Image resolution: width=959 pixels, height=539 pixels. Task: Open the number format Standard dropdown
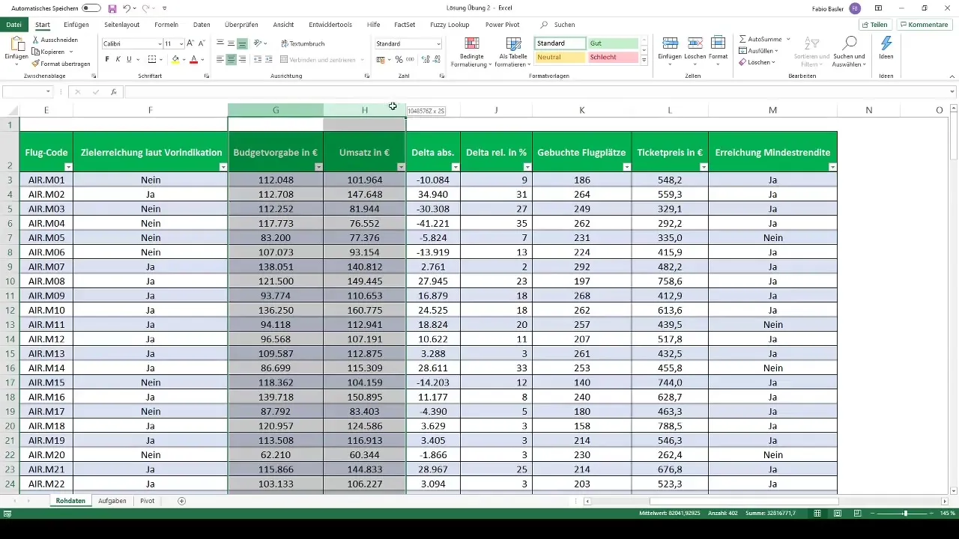tap(438, 44)
